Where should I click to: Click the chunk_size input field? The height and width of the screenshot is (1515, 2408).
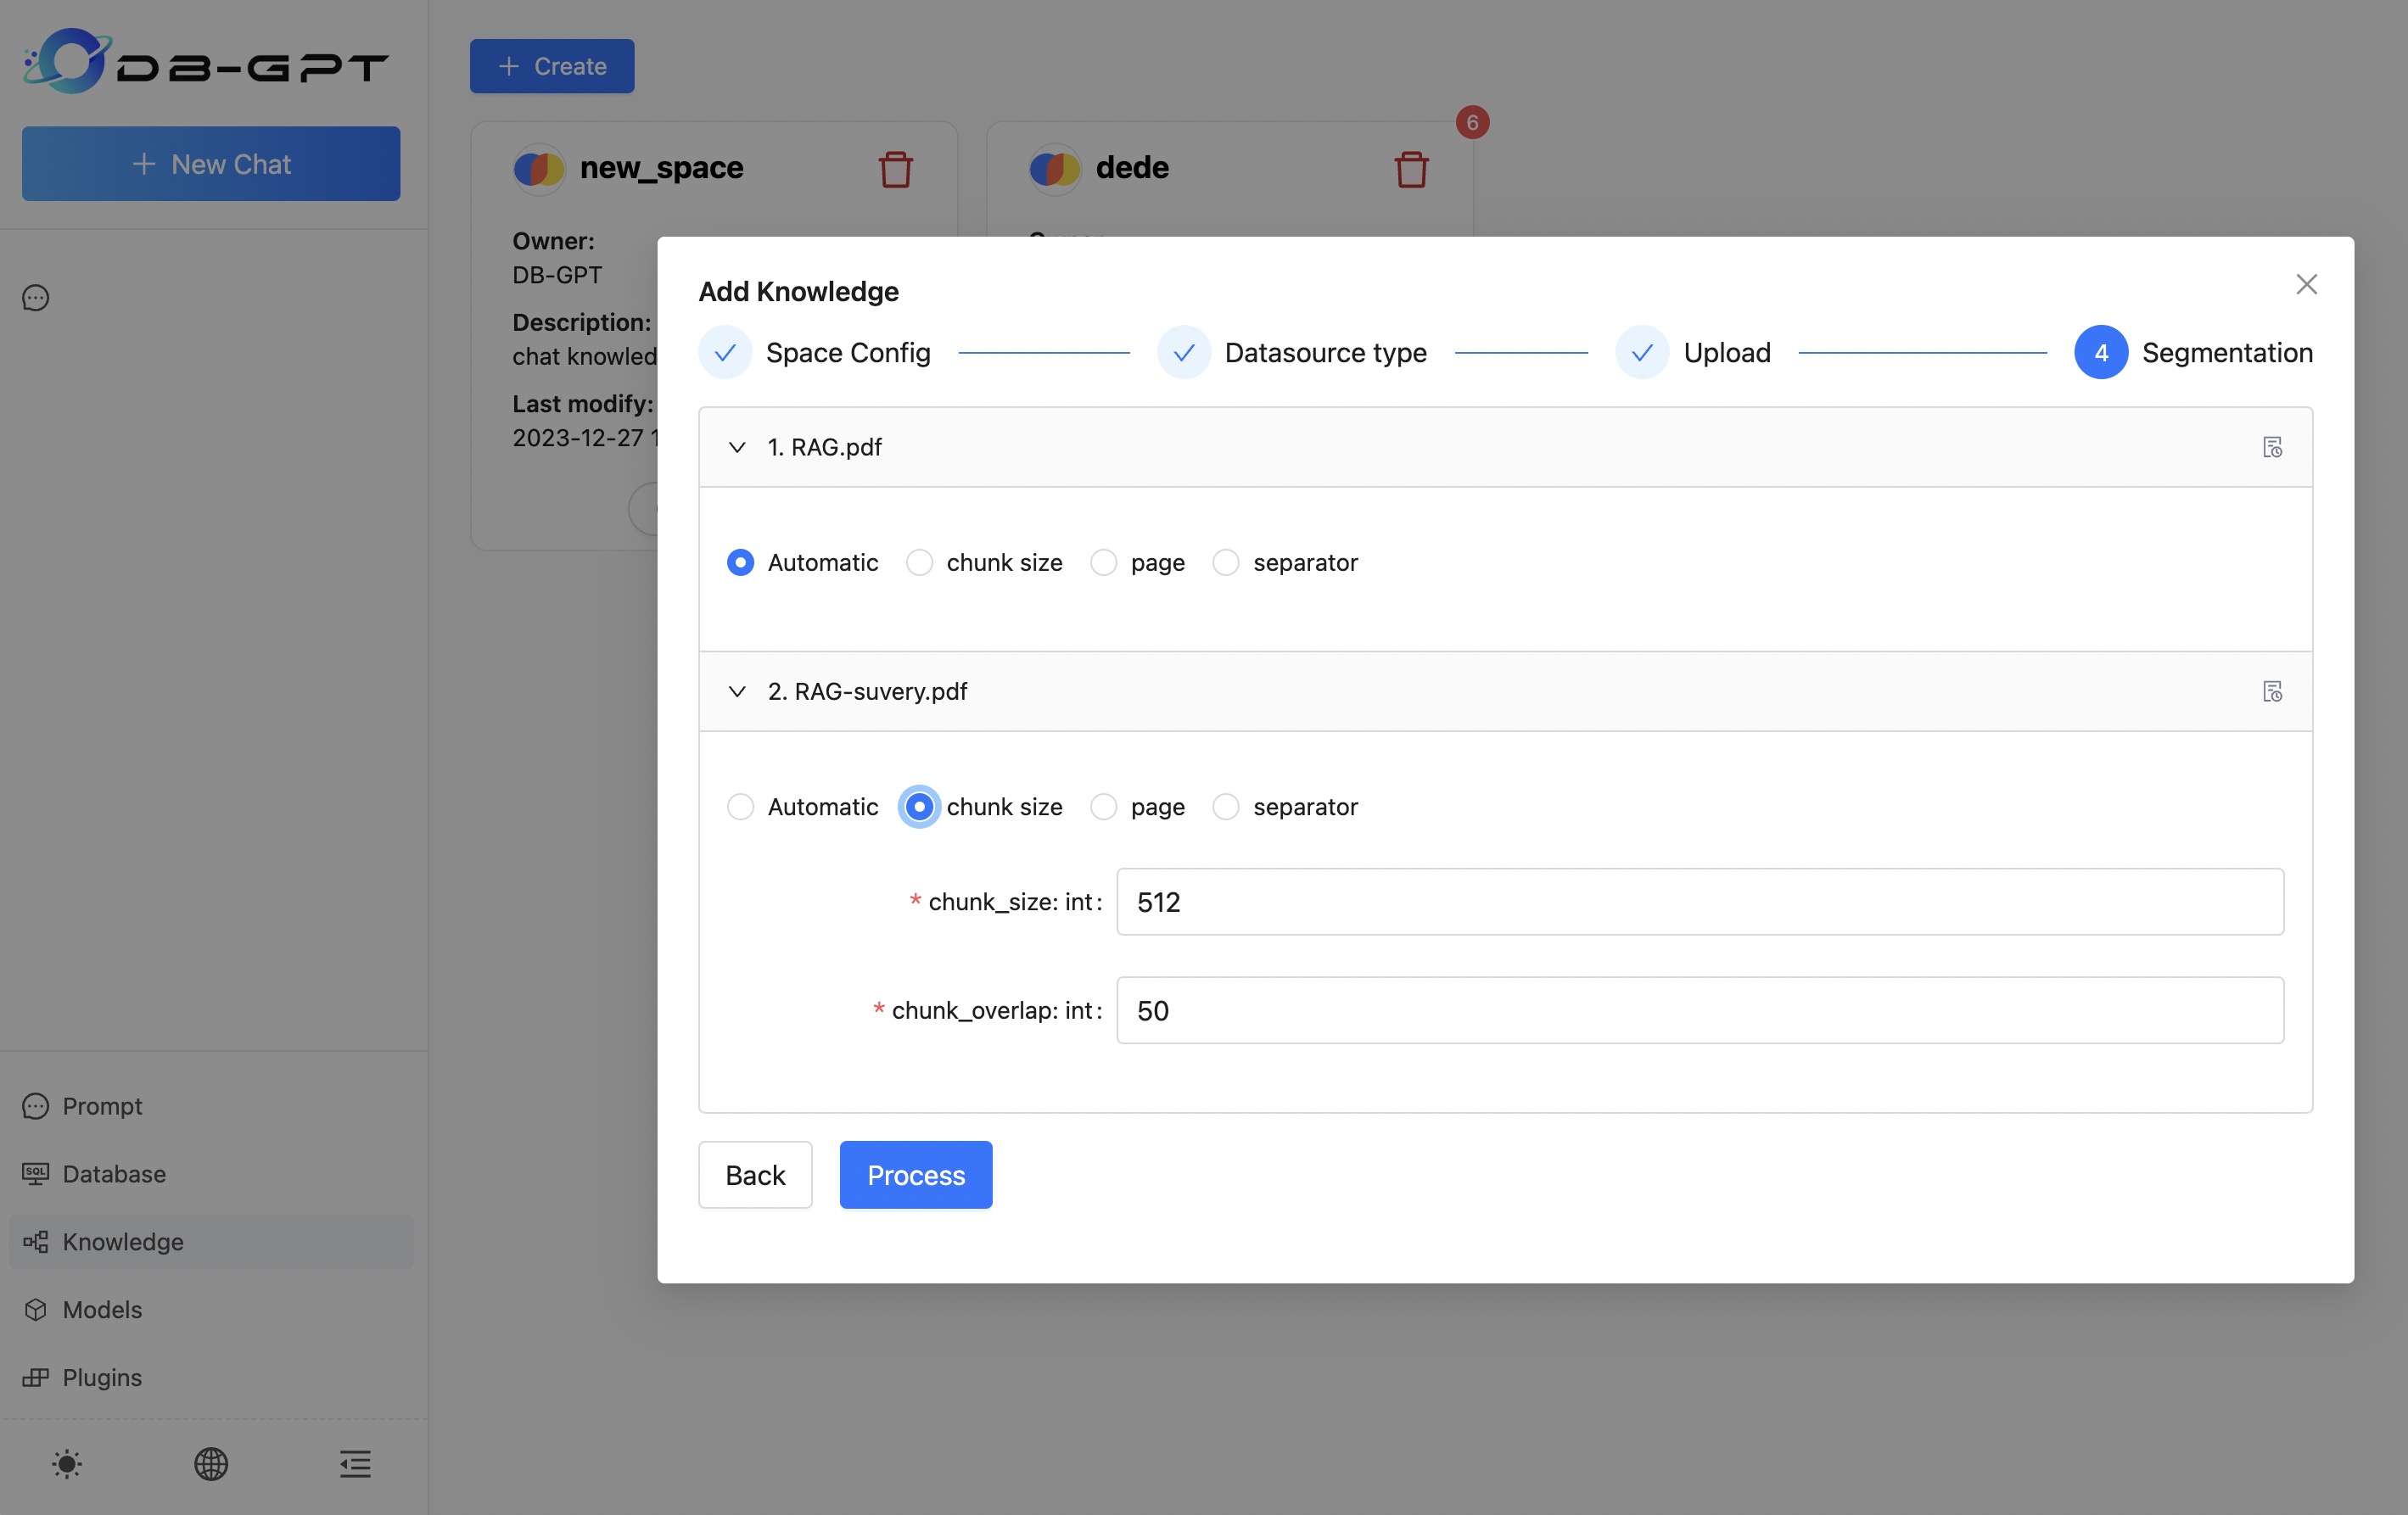tap(1699, 902)
